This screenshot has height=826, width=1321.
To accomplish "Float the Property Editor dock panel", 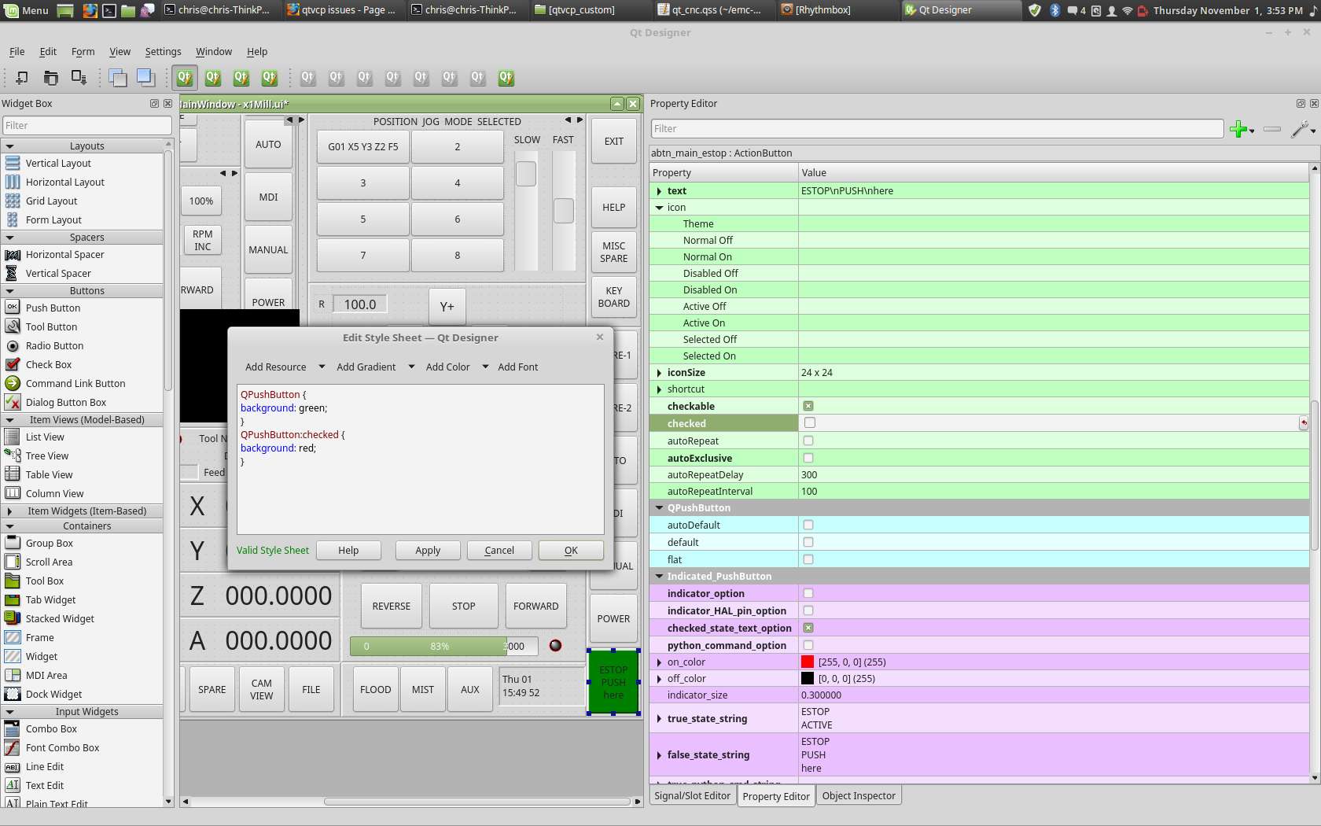I will pos(1301,104).
